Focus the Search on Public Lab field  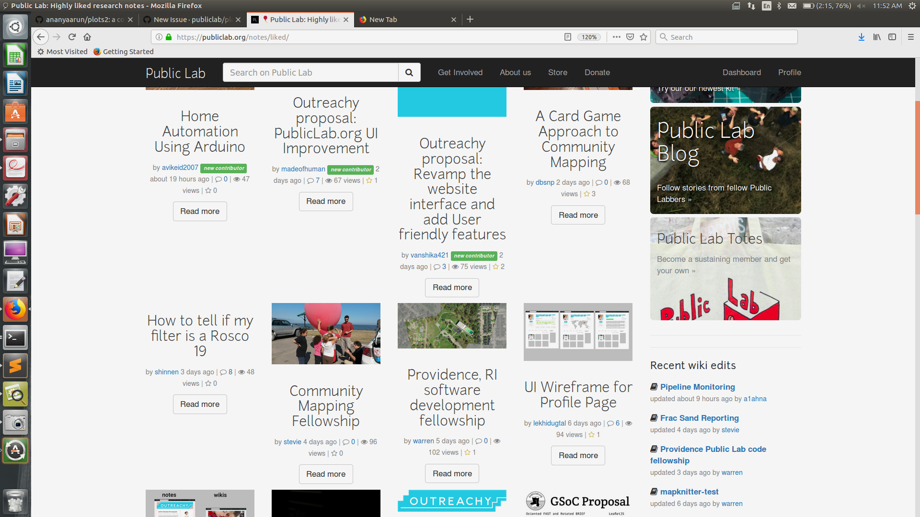tap(310, 72)
